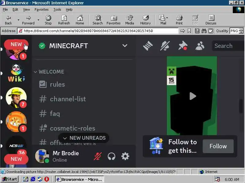Click bottom NEW mentions pill
245x183 pixels.
coord(16,159)
